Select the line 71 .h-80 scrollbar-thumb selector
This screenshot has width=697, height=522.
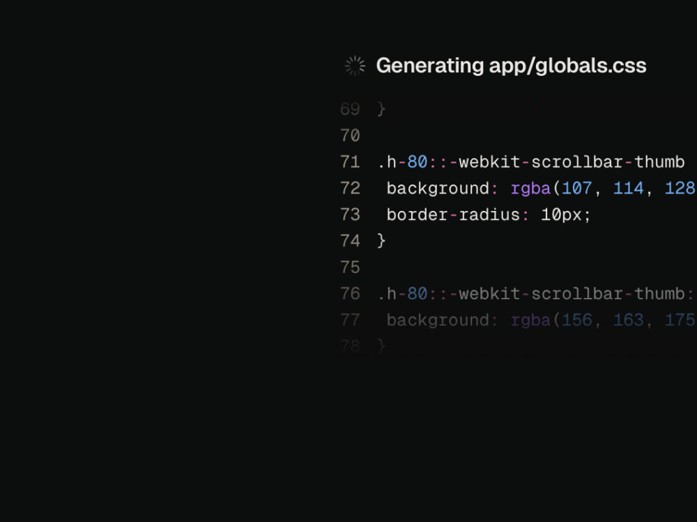point(531,162)
